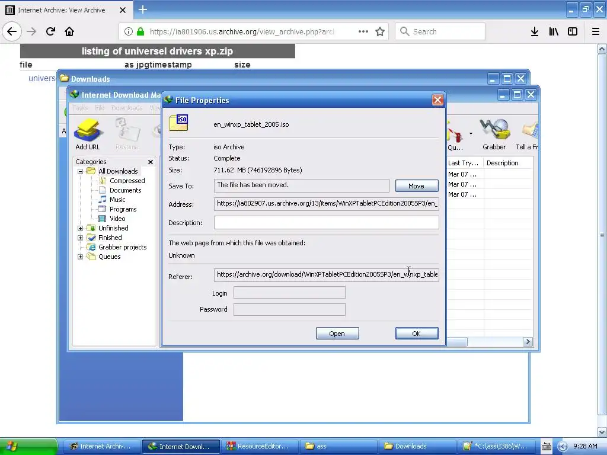This screenshot has height=455, width=607.
Task: Reload the Firefox page
Action: (x=50, y=31)
